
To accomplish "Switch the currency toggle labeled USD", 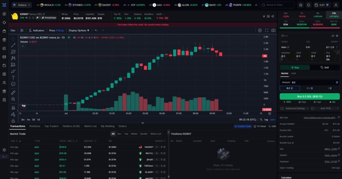I will [272, 126].
